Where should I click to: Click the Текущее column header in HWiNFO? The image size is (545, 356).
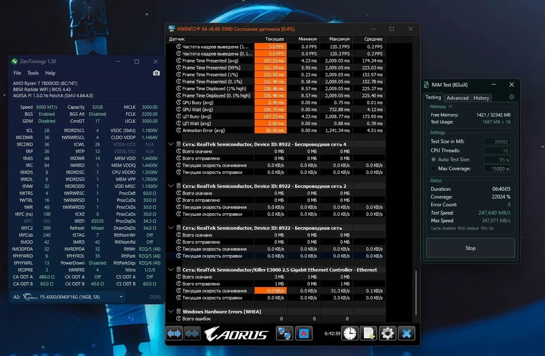coord(271,39)
